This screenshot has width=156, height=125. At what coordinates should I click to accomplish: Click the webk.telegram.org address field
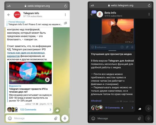(37, 6)
